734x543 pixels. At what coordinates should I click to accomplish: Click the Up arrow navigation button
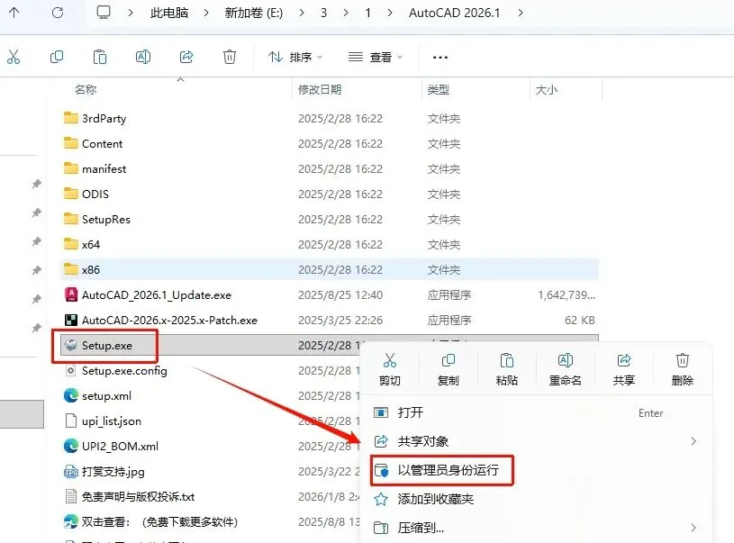(14, 13)
